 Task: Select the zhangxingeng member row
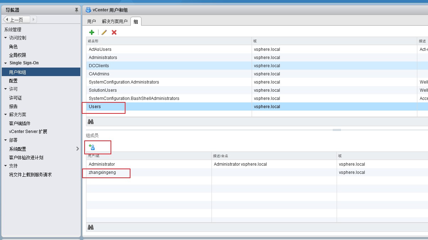(x=257, y=172)
